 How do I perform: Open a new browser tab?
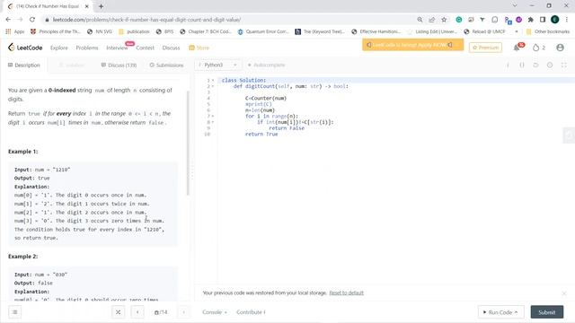point(101,6)
